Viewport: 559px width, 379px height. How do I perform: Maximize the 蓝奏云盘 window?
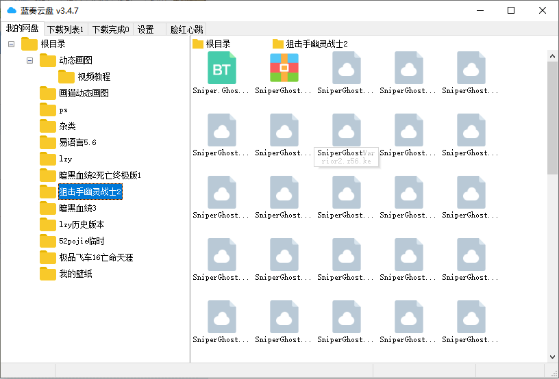point(511,10)
